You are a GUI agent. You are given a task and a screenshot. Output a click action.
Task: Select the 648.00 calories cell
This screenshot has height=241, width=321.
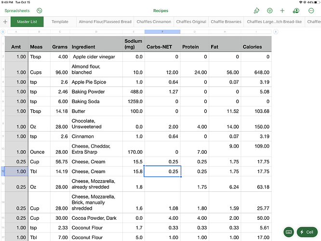[256, 69]
